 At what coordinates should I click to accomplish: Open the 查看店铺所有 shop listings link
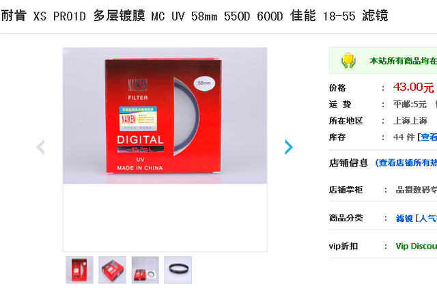406,163
